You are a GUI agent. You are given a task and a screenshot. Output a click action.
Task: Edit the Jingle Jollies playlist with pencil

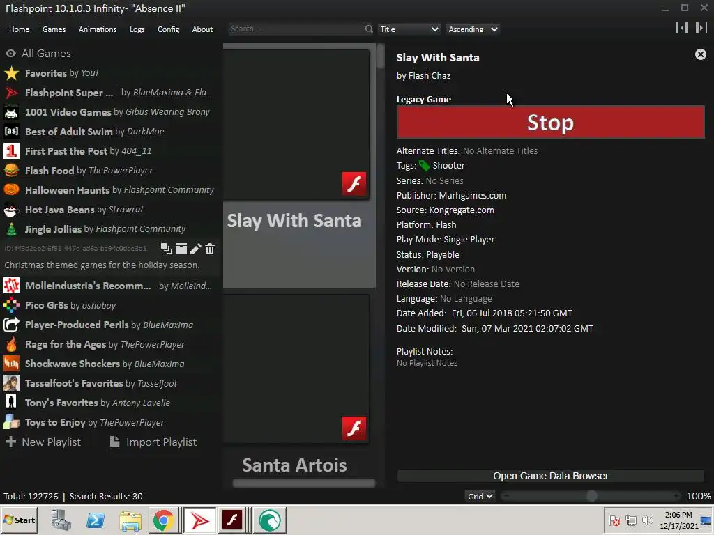coord(195,249)
